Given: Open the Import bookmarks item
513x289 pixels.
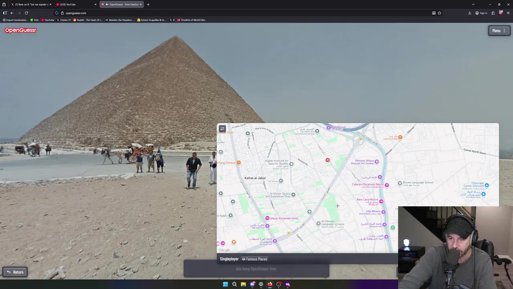Looking at the screenshot, I should (x=15, y=20).
